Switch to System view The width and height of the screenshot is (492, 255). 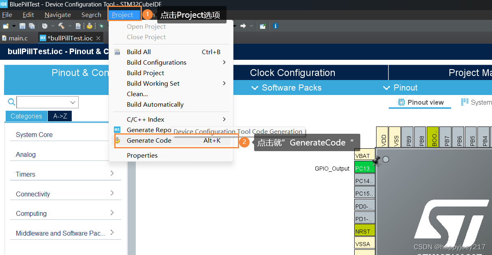coord(476,102)
